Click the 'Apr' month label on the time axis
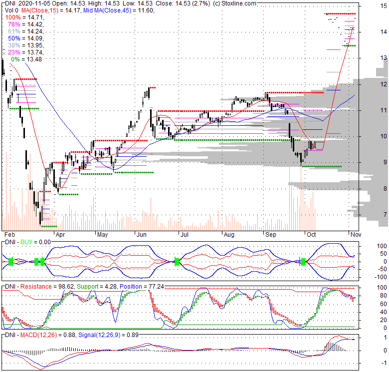This screenshot has width=389, height=372. pos(60,235)
